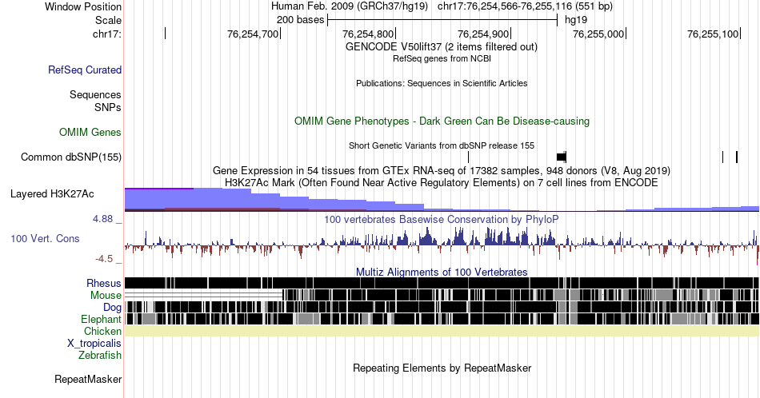Click the RefSeq genes from NCBI title
Screen dimensions: 760x398
(442, 58)
